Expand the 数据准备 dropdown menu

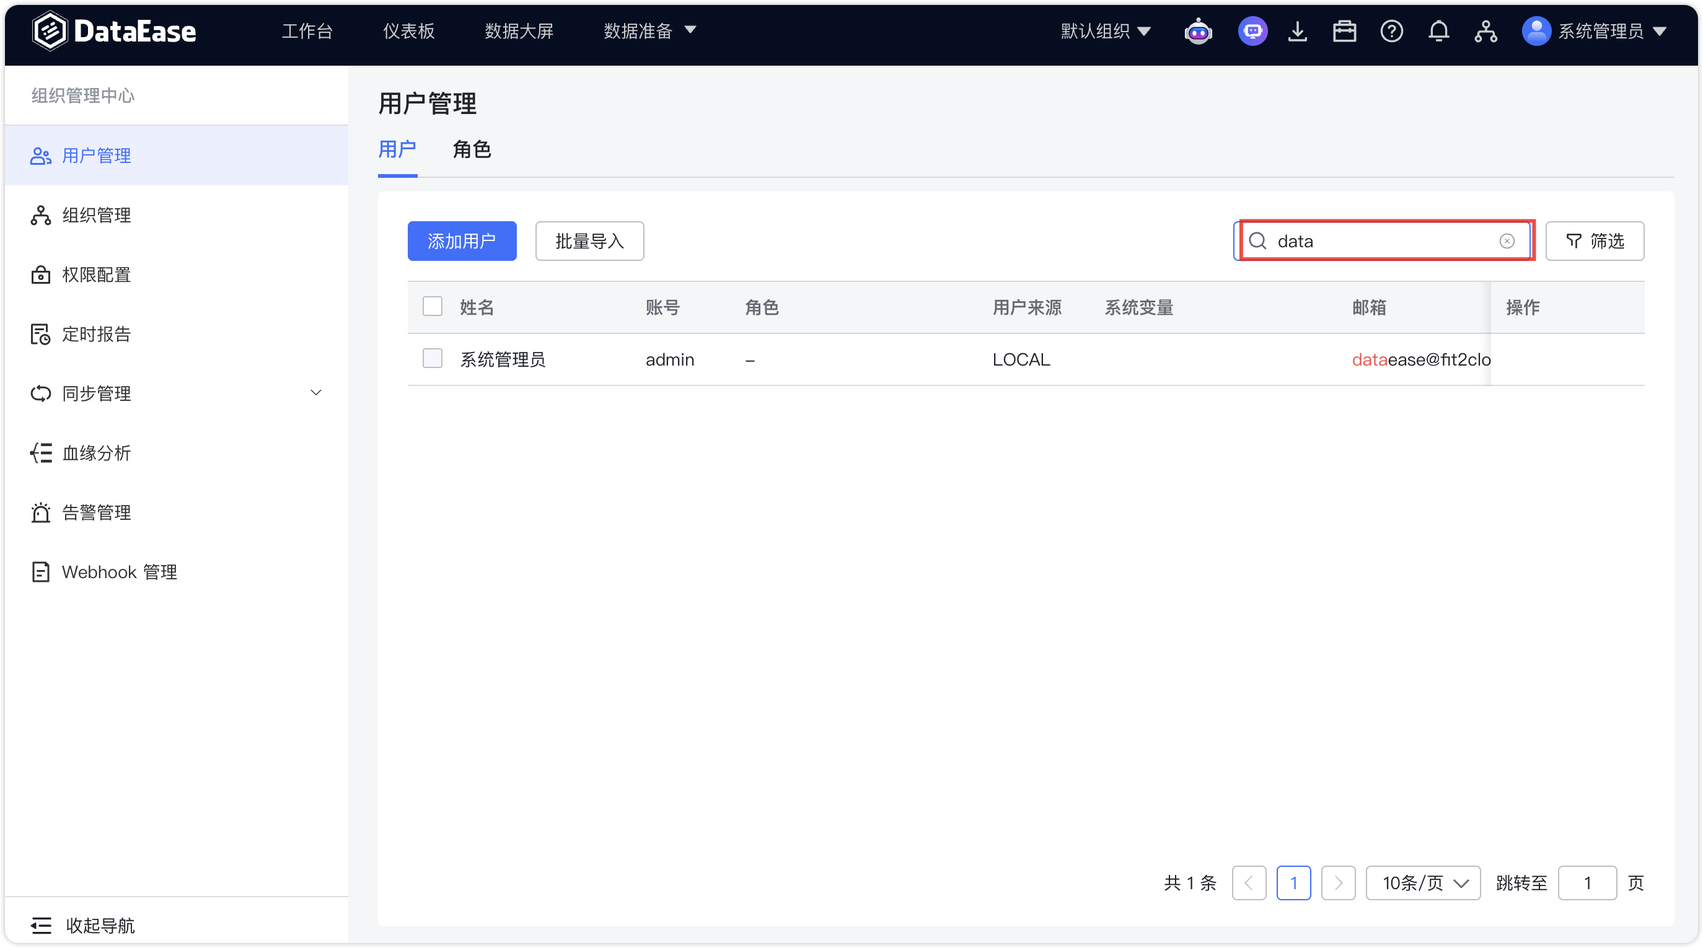pyautogui.click(x=649, y=31)
